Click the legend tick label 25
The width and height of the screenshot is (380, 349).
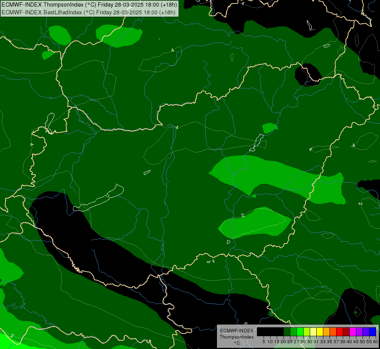[290, 342]
